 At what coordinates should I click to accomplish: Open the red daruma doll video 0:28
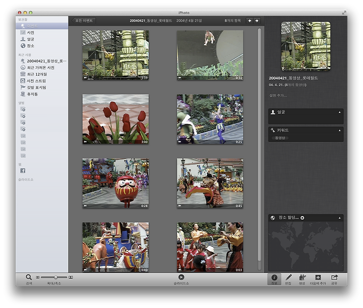(x=115, y=183)
